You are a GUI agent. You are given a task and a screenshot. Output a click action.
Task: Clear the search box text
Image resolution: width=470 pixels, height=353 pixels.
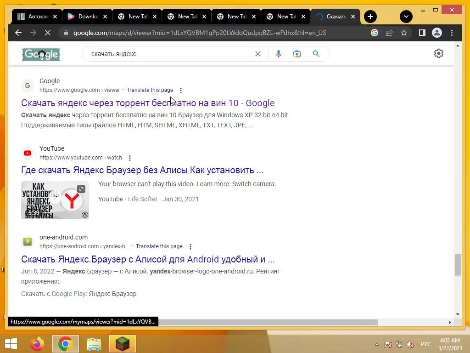(258, 54)
